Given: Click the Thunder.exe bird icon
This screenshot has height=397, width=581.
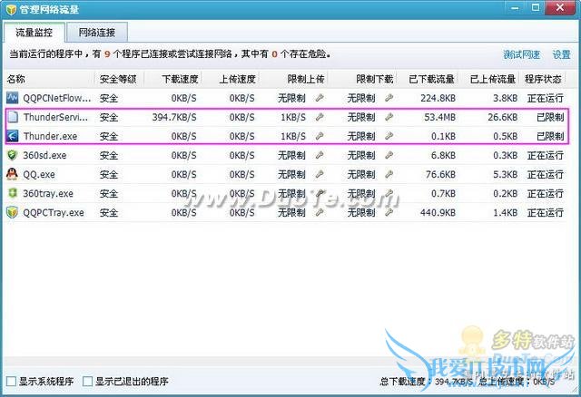Looking at the screenshot, I should pos(13,136).
